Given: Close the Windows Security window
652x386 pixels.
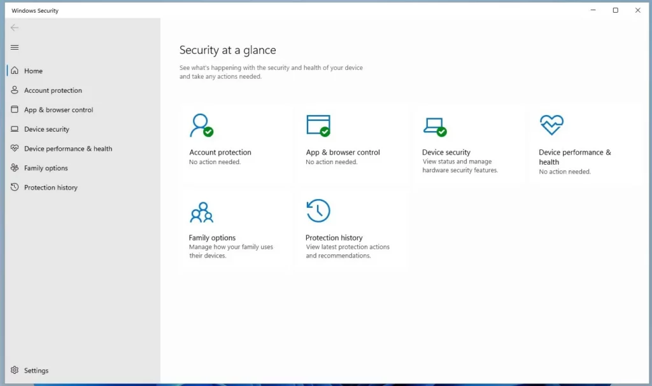Looking at the screenshot, I should coord(638,10).
